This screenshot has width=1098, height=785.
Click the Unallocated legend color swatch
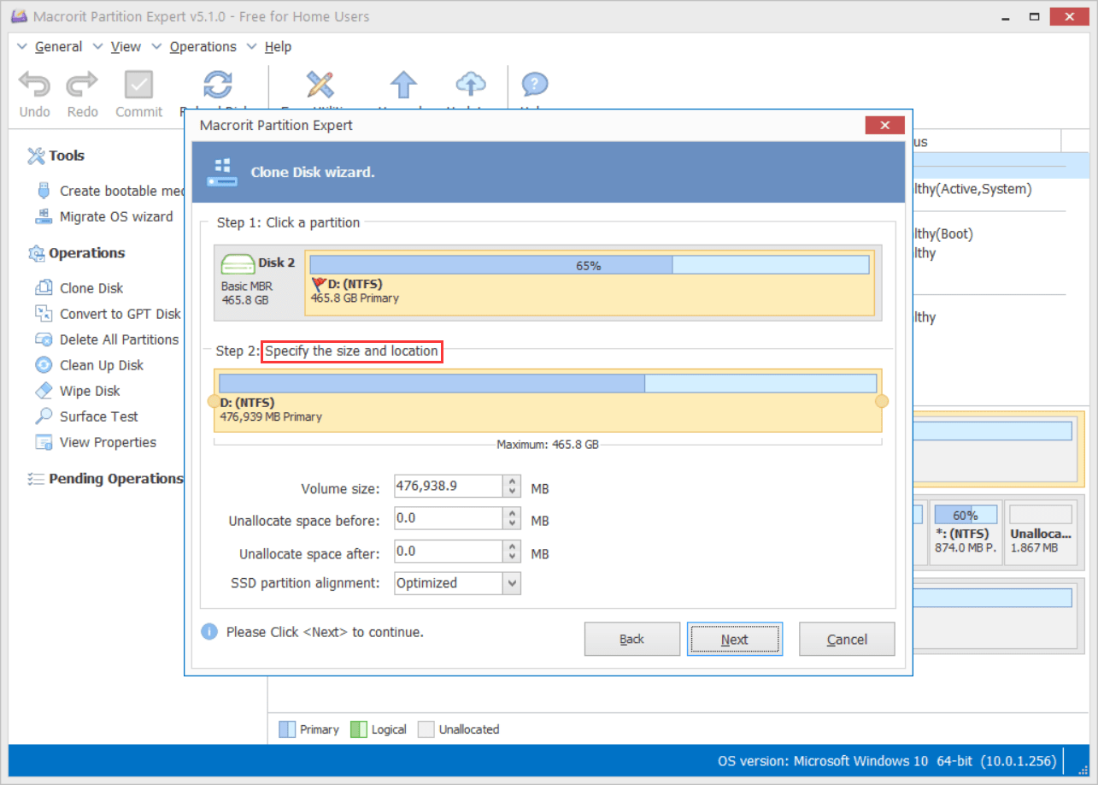pyautogui.click(x=425, y=729)
